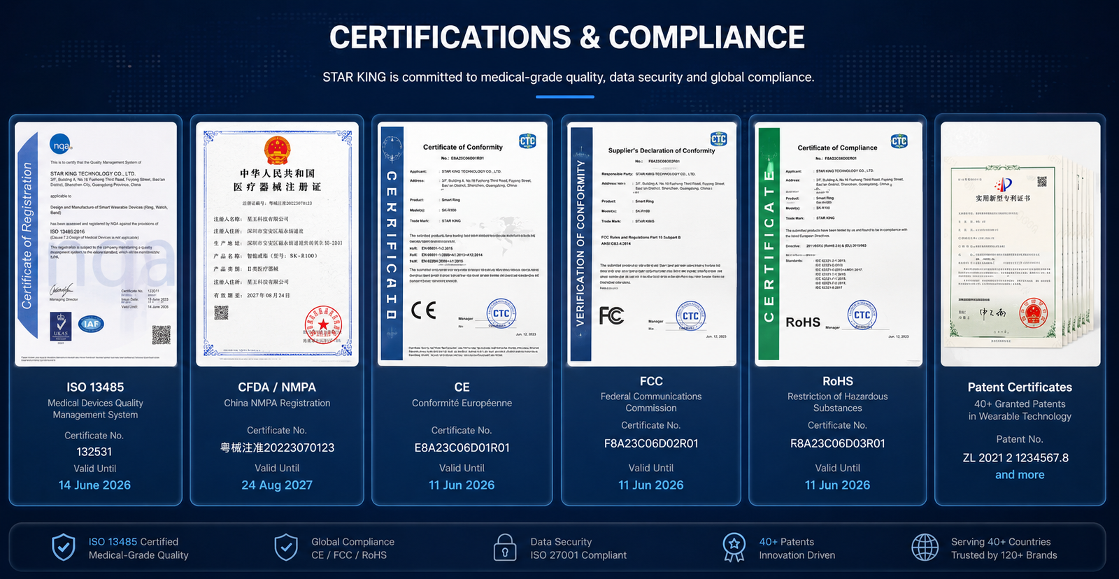Click the red emblem seal on patent certificate

[1033, 312]
